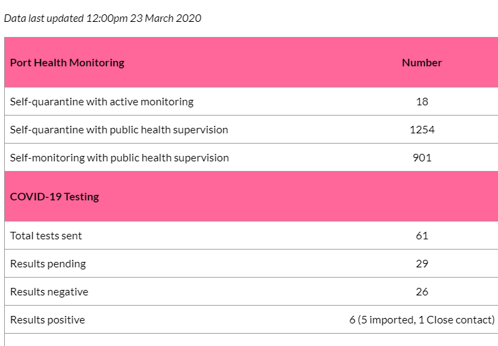Click the 901 self-monitoring count
Screen dimensions: 498x346
[x=422, y=158]
